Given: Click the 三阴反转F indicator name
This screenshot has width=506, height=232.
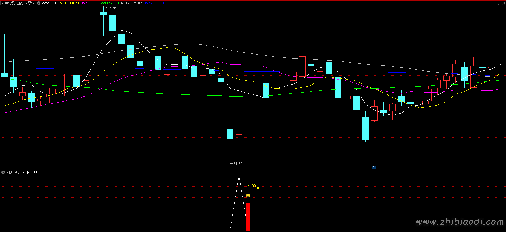Looking at the screenshot, I should (14, 172).
